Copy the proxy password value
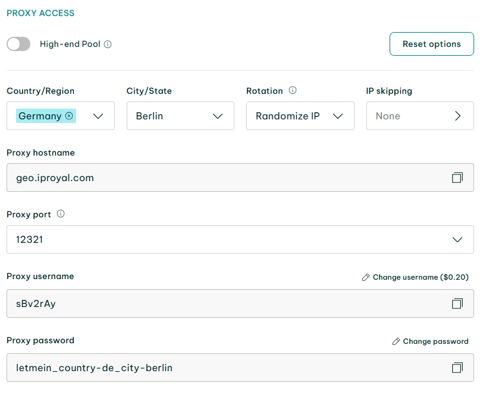The image size is (483, 405). pyautogui.click(x=457, y=368)
